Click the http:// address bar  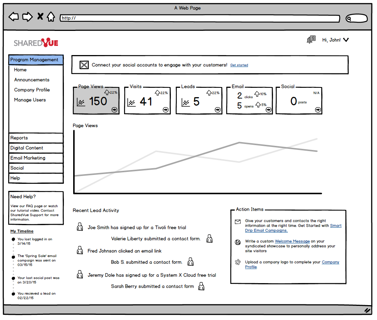click(200, 18)
